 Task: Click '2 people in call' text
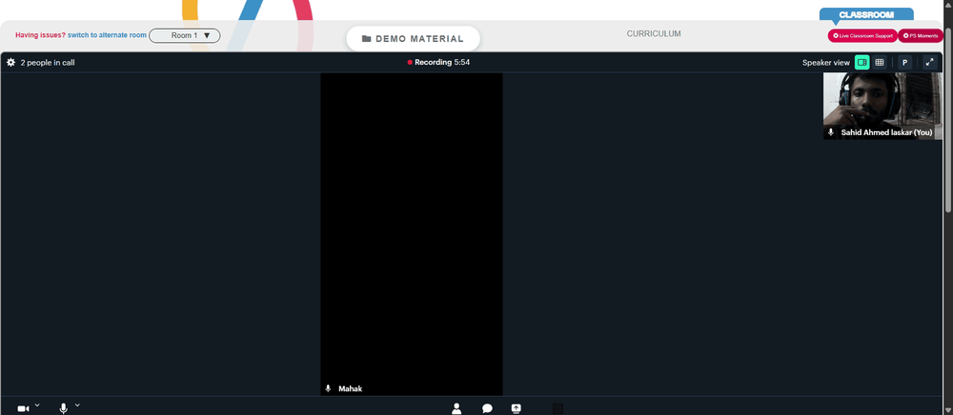[48, 62]
